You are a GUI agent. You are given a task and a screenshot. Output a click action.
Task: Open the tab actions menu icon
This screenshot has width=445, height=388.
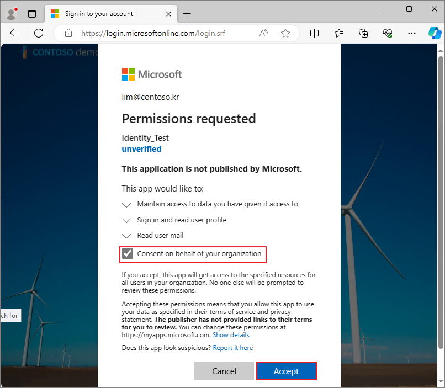click(32, 14)
